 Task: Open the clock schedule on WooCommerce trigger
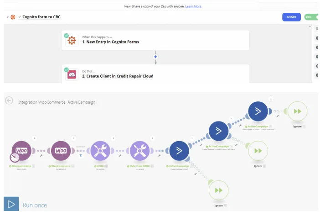pos(15,158)
